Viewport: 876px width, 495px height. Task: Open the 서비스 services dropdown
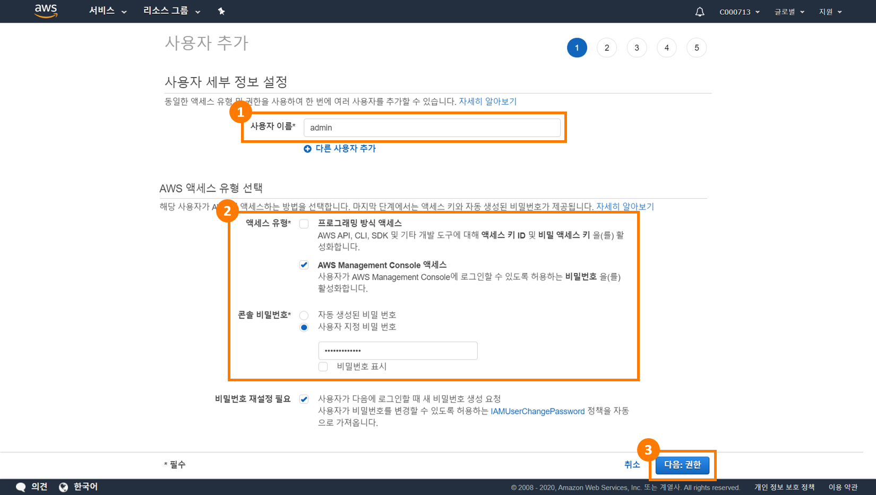108,11
